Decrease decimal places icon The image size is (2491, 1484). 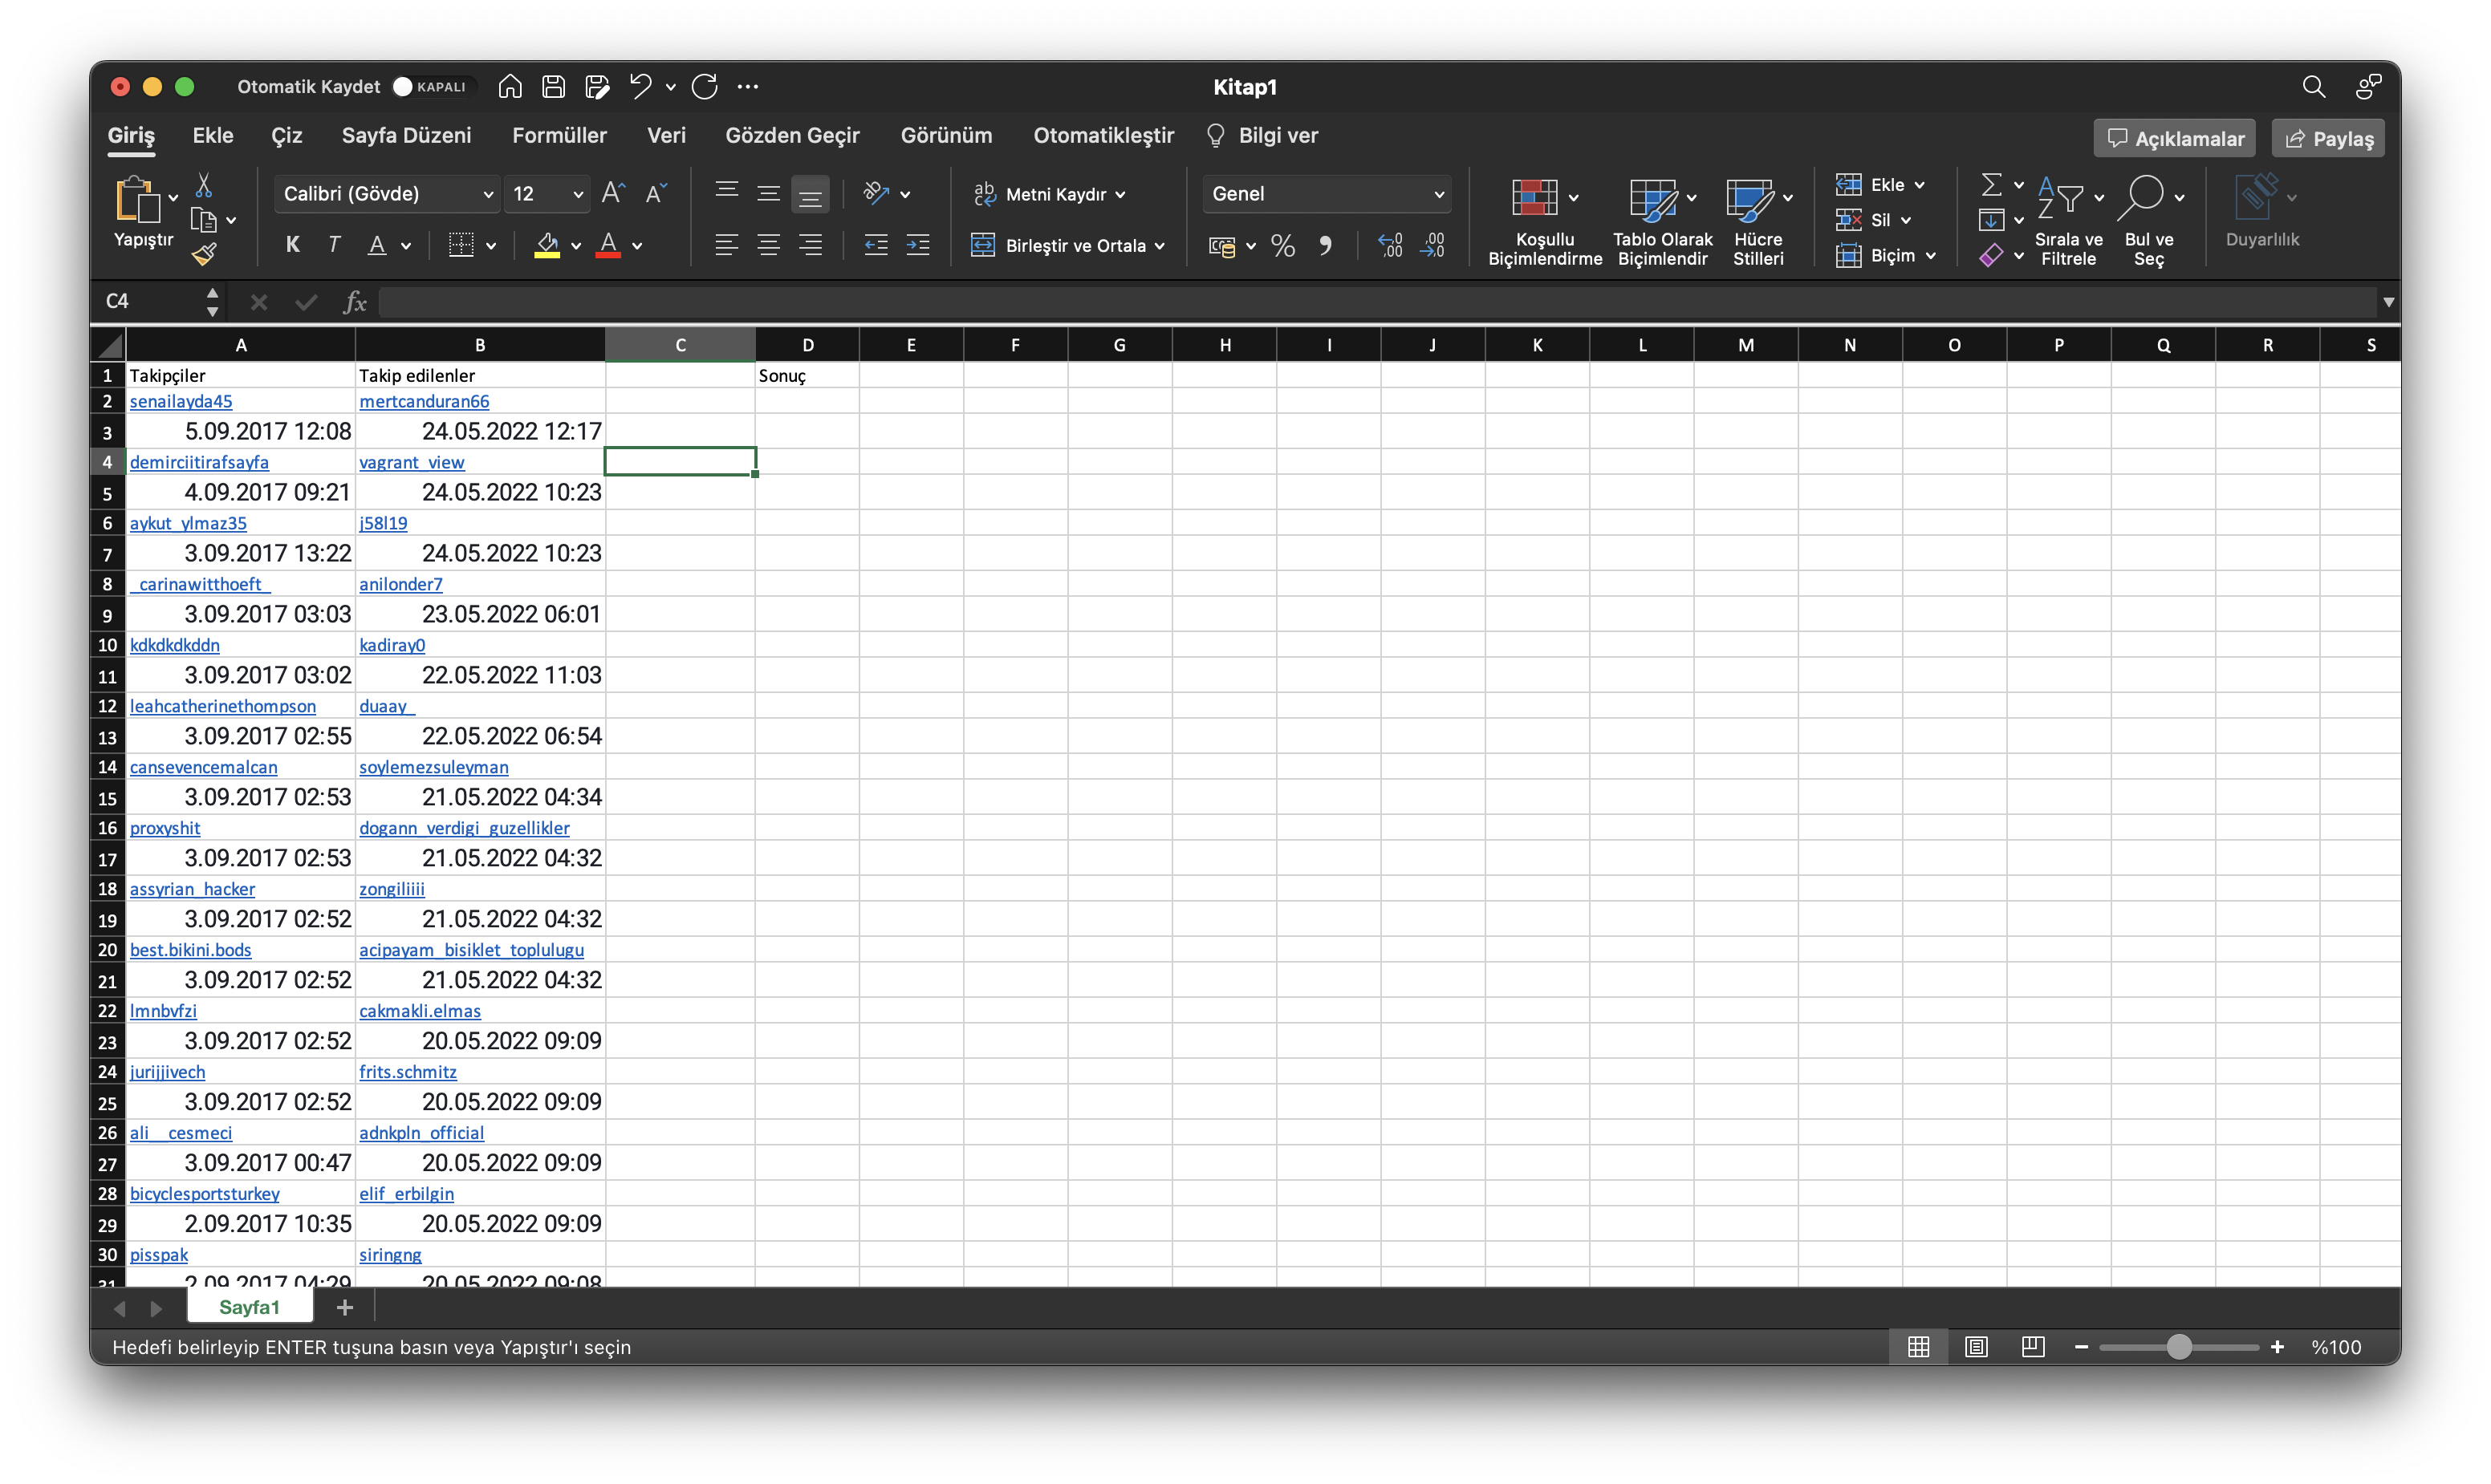[1432, 246]
